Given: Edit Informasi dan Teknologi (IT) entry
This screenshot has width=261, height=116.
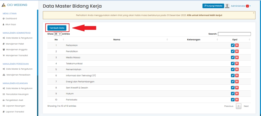Looking at the screenshot, I should point(233,75).
